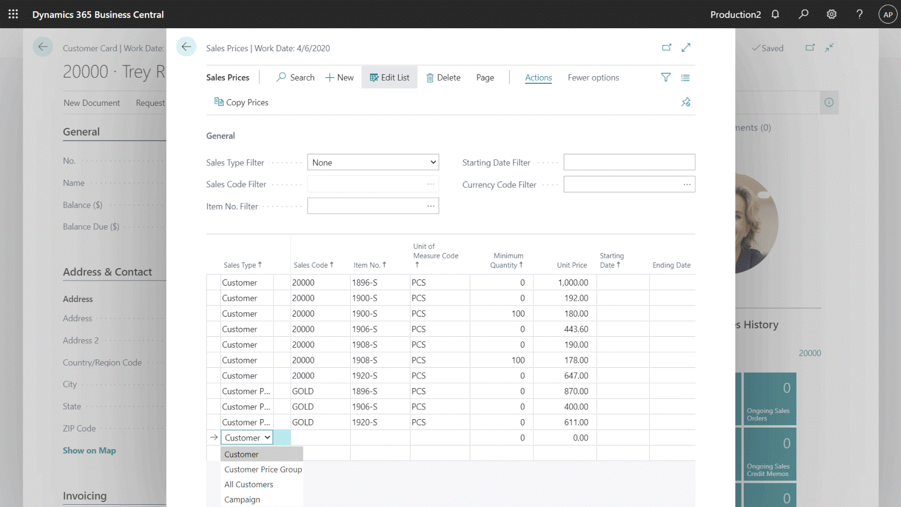
Task: Expand Sales Prices page to full screen
Action: [686, 48]
